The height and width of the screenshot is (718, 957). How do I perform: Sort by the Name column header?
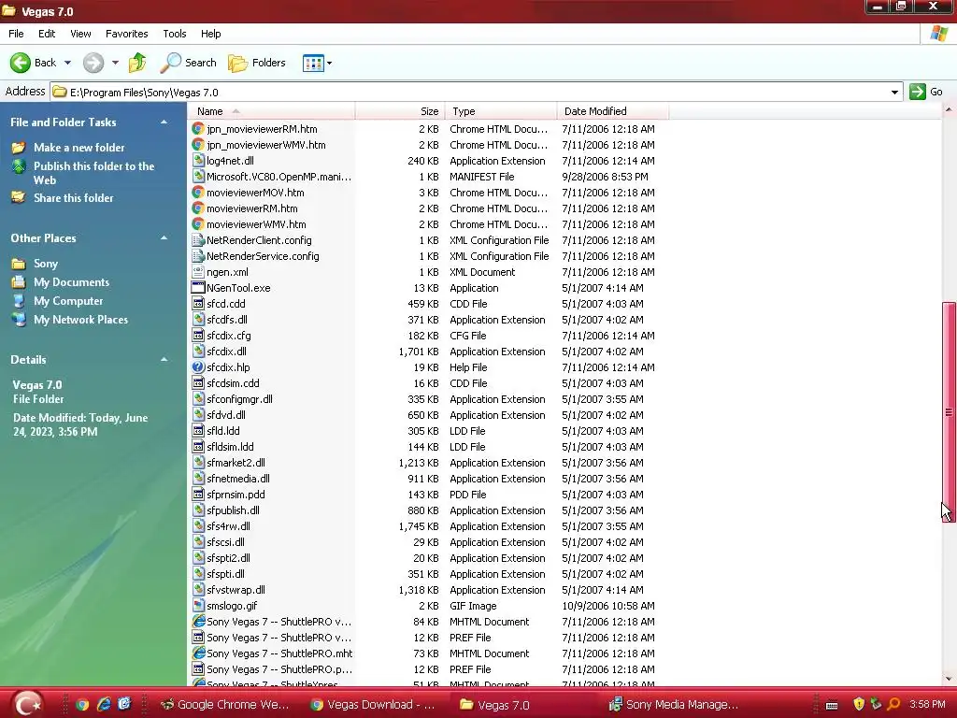coord(271,111)
